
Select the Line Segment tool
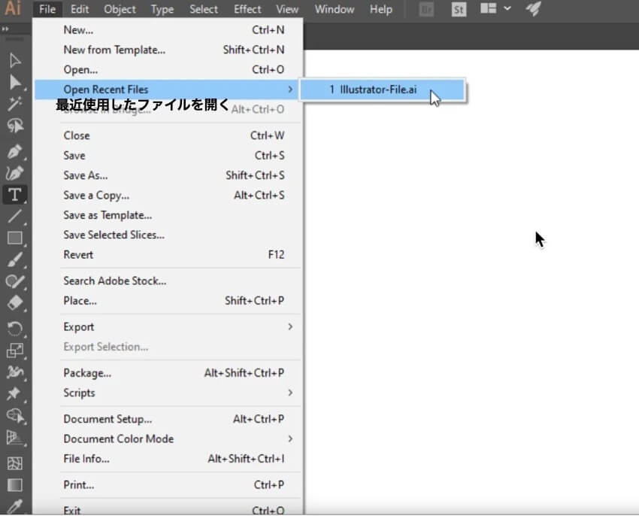[x=14, y=217]
